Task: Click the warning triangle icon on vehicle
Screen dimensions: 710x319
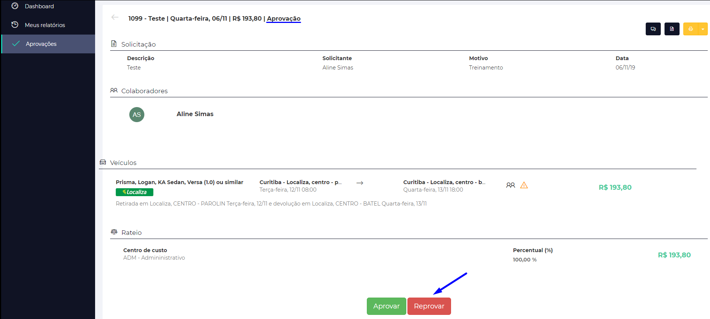Action: 524,185
